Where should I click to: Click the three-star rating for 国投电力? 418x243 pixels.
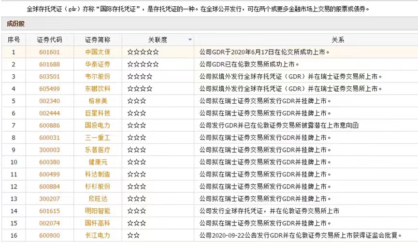click(x=136, y=125)
